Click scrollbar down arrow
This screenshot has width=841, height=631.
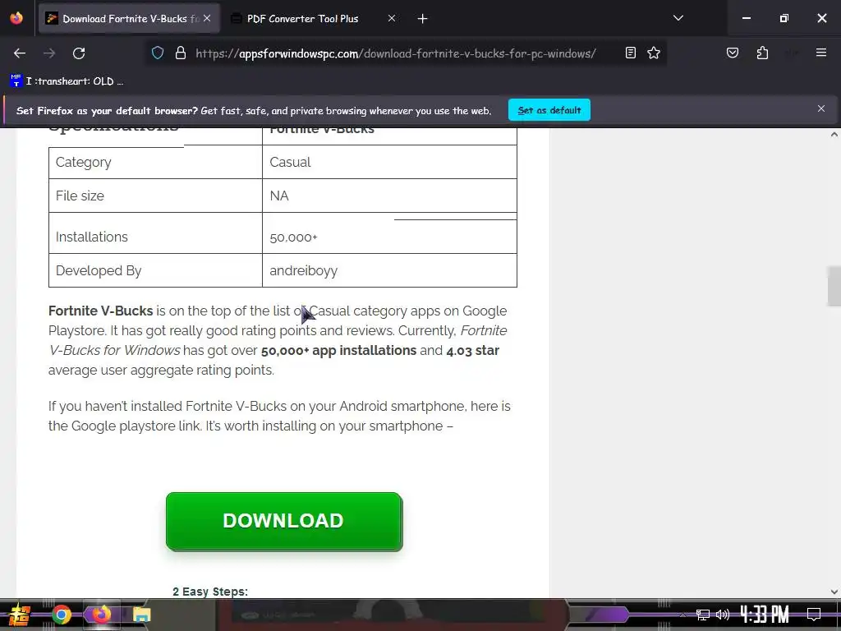click(834, 592)
